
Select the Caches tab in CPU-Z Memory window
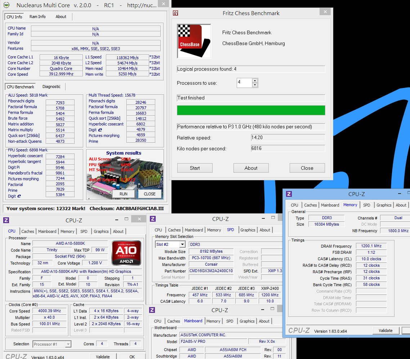(310, 205)
